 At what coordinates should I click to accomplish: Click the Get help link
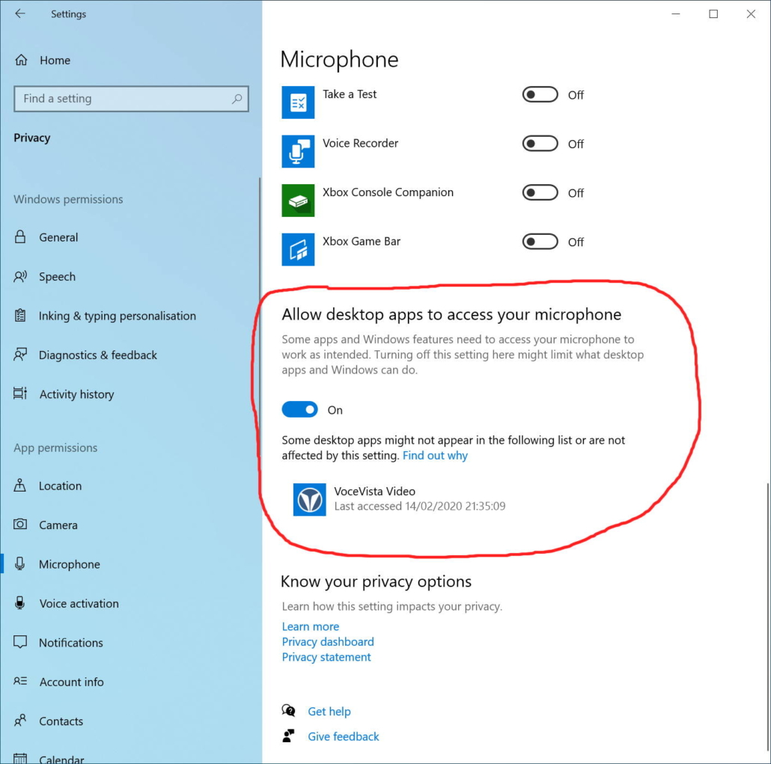coord(329,712)
